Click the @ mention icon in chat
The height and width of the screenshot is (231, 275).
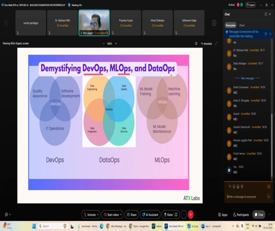[242, 187]
